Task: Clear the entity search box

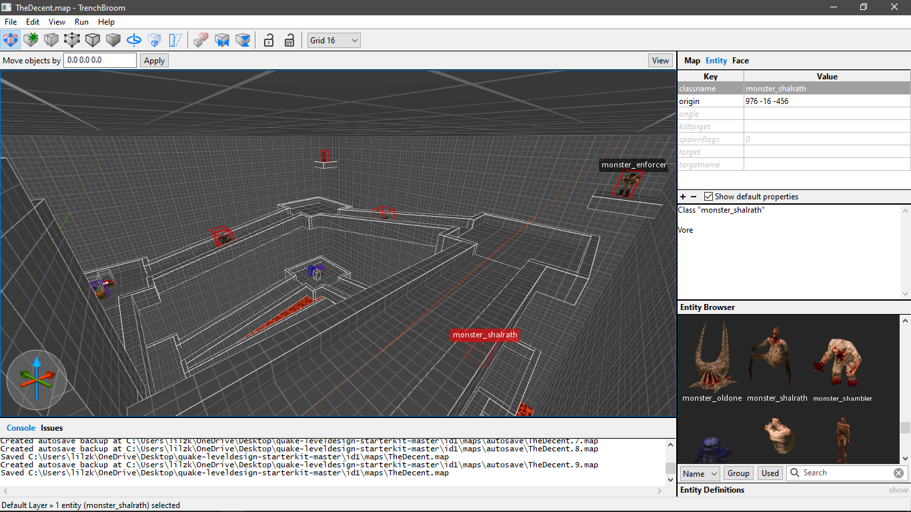Action: point(899,473)
